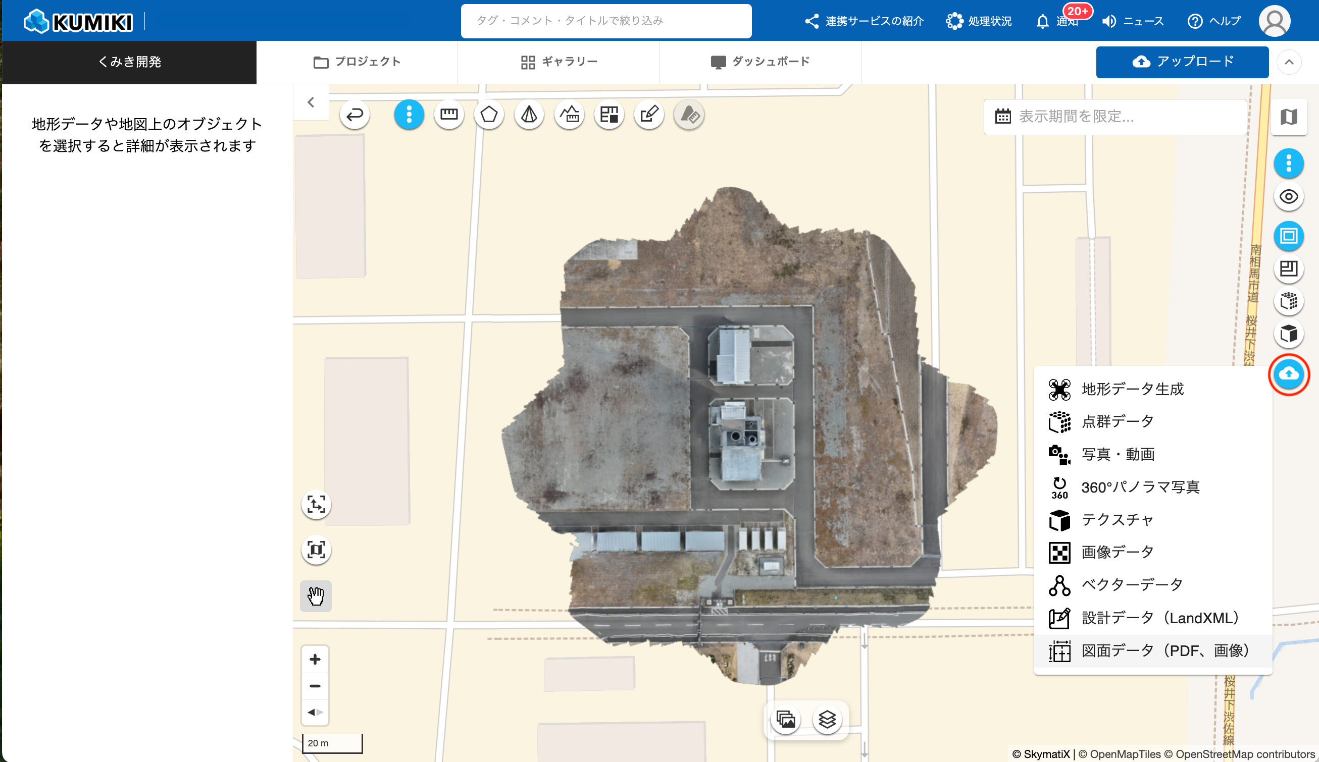Toggle the hand pan mode button
This screenshot has width=1319, height=762.
pos(316,595)
